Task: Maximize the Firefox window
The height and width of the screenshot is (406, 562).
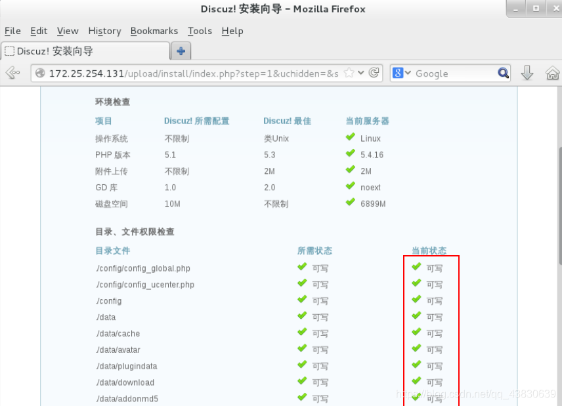Action: click(x=536, y=9)
